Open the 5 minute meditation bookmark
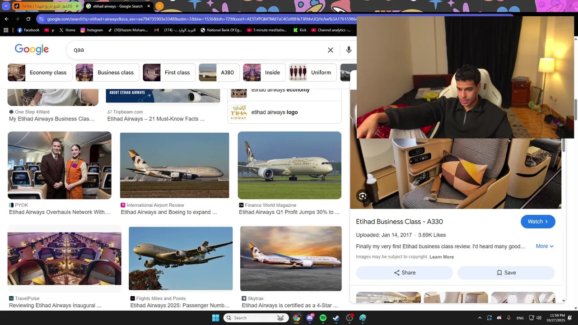Screen dimensions: 578x325 click(x=267, y=30)
